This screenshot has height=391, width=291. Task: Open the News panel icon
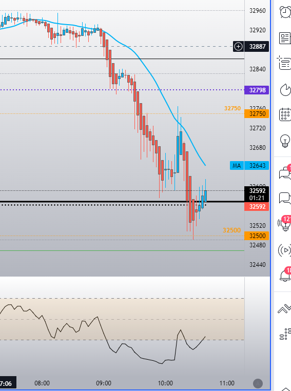285,38
